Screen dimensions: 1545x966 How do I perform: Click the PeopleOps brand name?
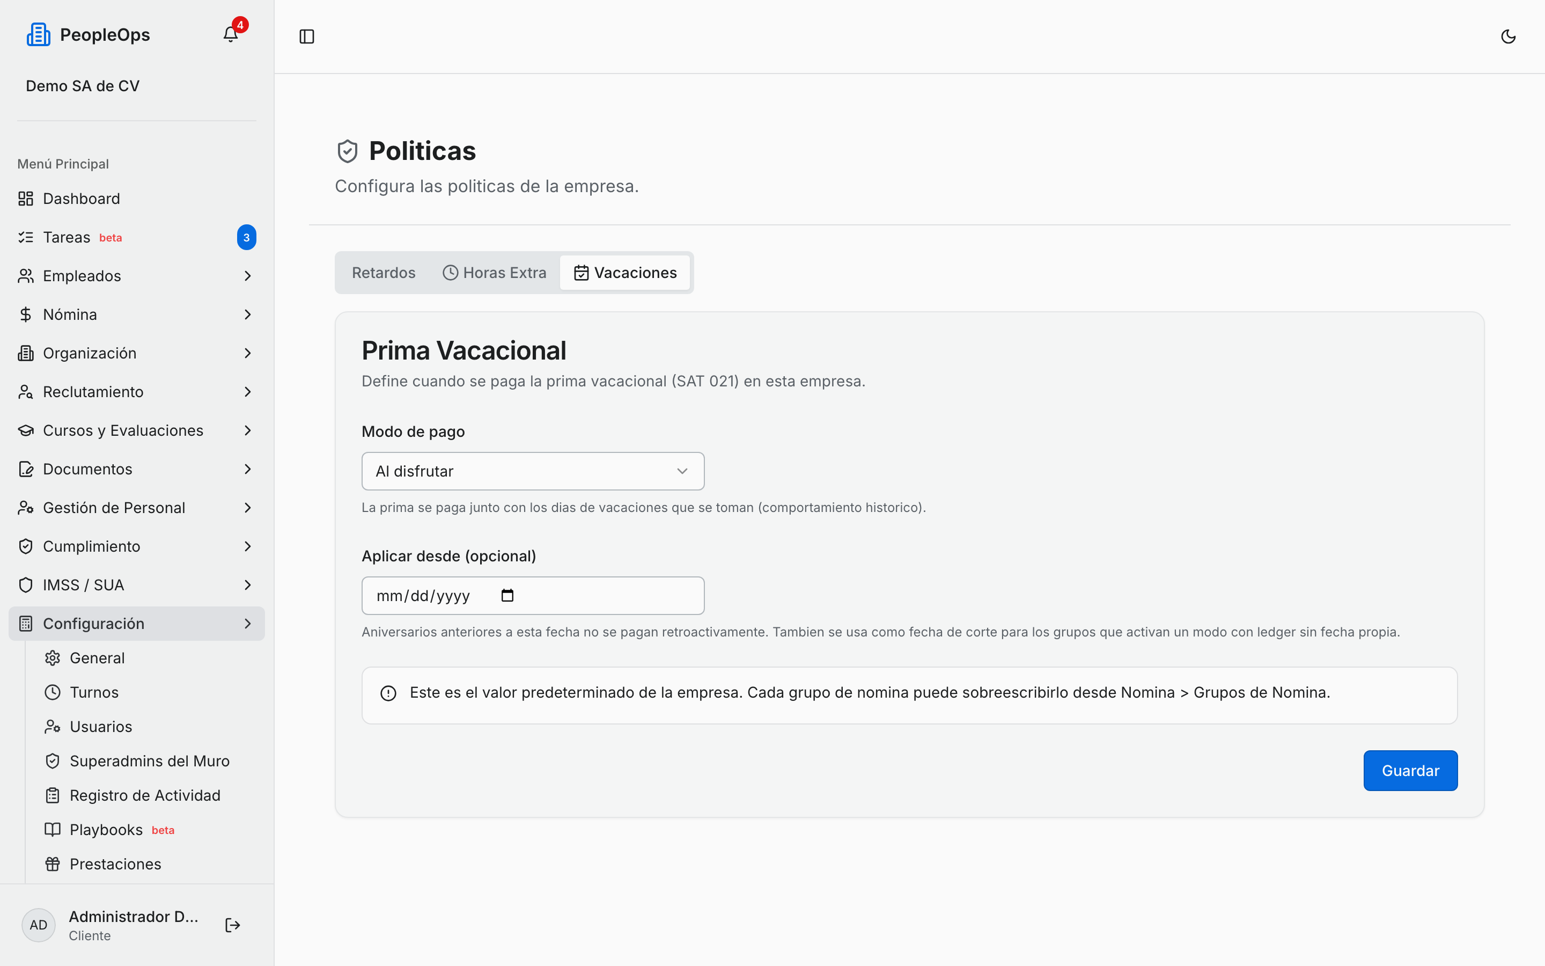tap(105, 34)
